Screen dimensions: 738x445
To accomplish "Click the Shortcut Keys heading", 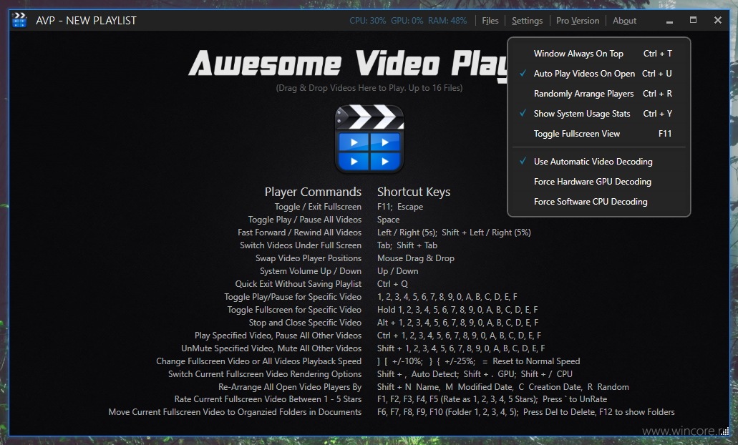I will [x=414, y=192].
